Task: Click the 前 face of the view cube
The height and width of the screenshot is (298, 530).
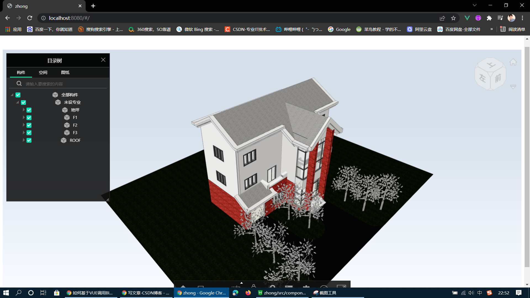Action: click(x=498, y=78)
